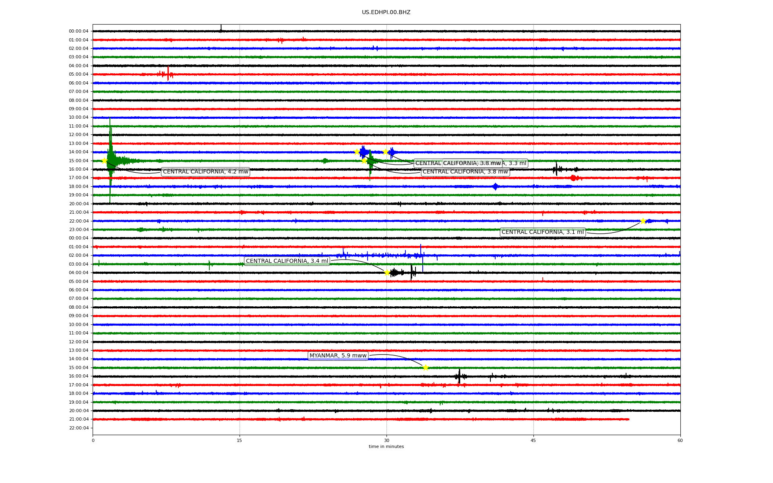
Task: Click rightmost star on the 14:00:04 blue trace
Action: coord(385,152)
